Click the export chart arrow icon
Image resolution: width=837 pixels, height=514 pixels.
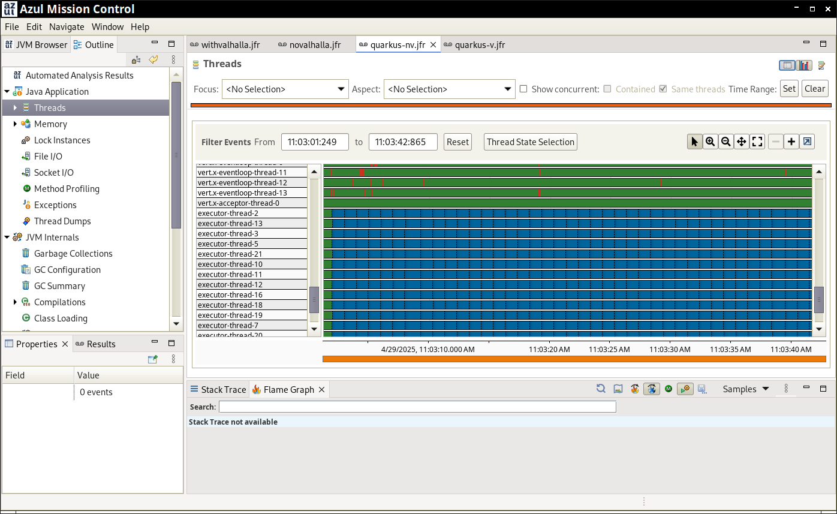click(808, 142)
